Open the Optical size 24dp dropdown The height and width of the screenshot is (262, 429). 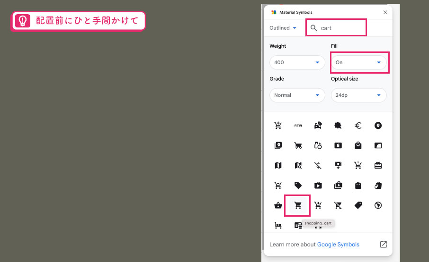pyautogui.click(x=359, y=95)
